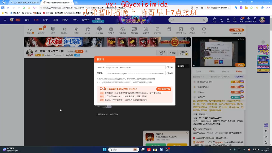The width and height of the screenshot is (272, 153).
Task: Open the 游戏 nav dropdown
Action: 65,20
